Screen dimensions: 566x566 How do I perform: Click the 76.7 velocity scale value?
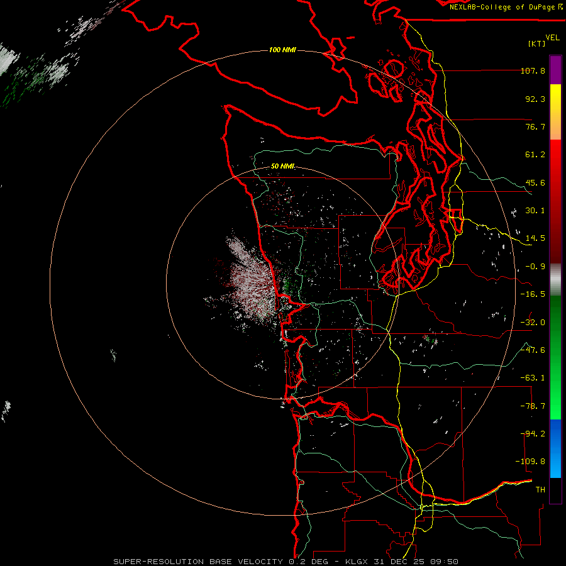[535, 126]
